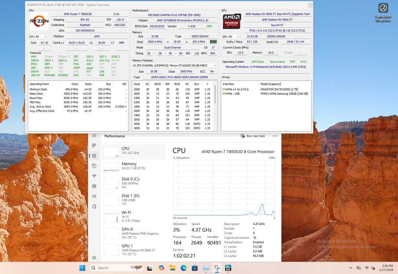This screenshot has height=274, width=398.
Task: Click the AMD Ryzen 7 7800X3D name field
Action: click(x=78, y=14)
